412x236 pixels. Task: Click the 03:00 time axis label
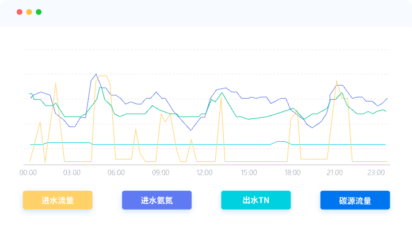pyautogui.click(x=72, y=172)
